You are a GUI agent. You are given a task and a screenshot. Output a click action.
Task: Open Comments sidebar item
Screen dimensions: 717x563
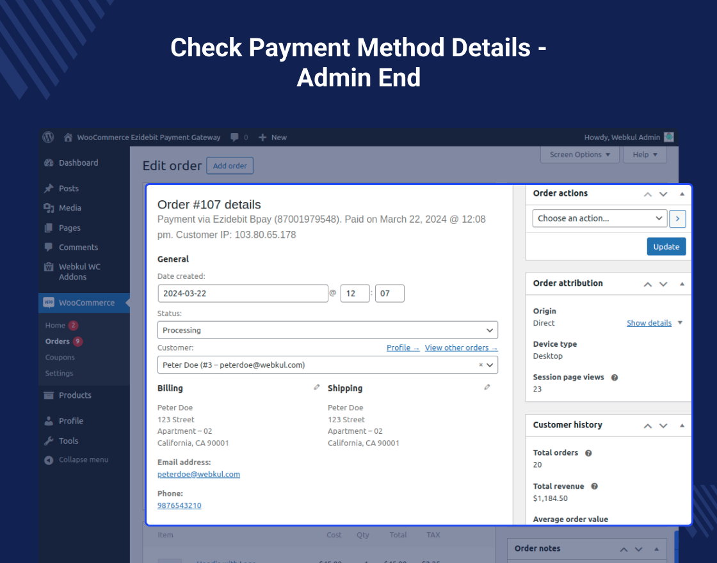(78, 247)
